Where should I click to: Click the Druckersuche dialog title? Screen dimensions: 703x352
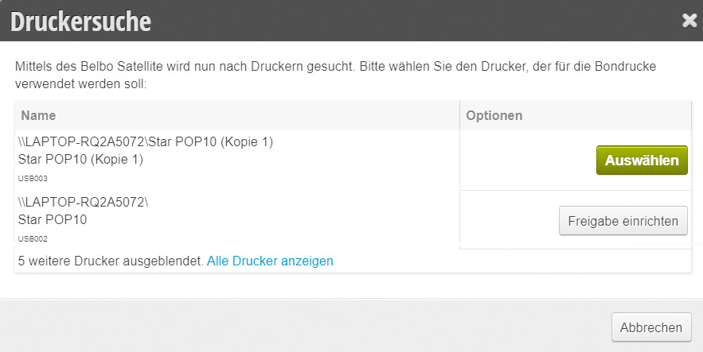(80, 21)
